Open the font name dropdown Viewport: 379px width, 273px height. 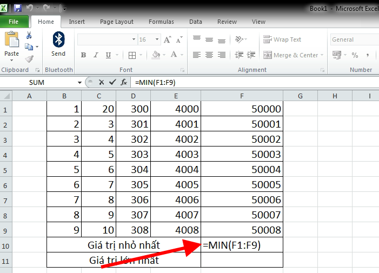[134, 39]
